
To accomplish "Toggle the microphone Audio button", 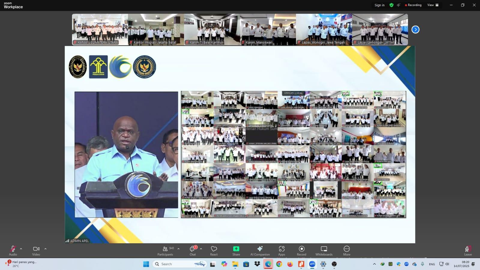I will click(13, 251).
